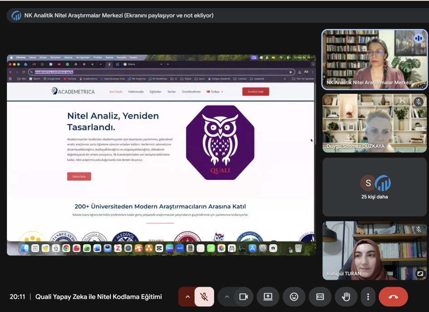The image size is (429, 312).
Task: Leave the call with the red hang-up button
Action: (x=393, y=297)
